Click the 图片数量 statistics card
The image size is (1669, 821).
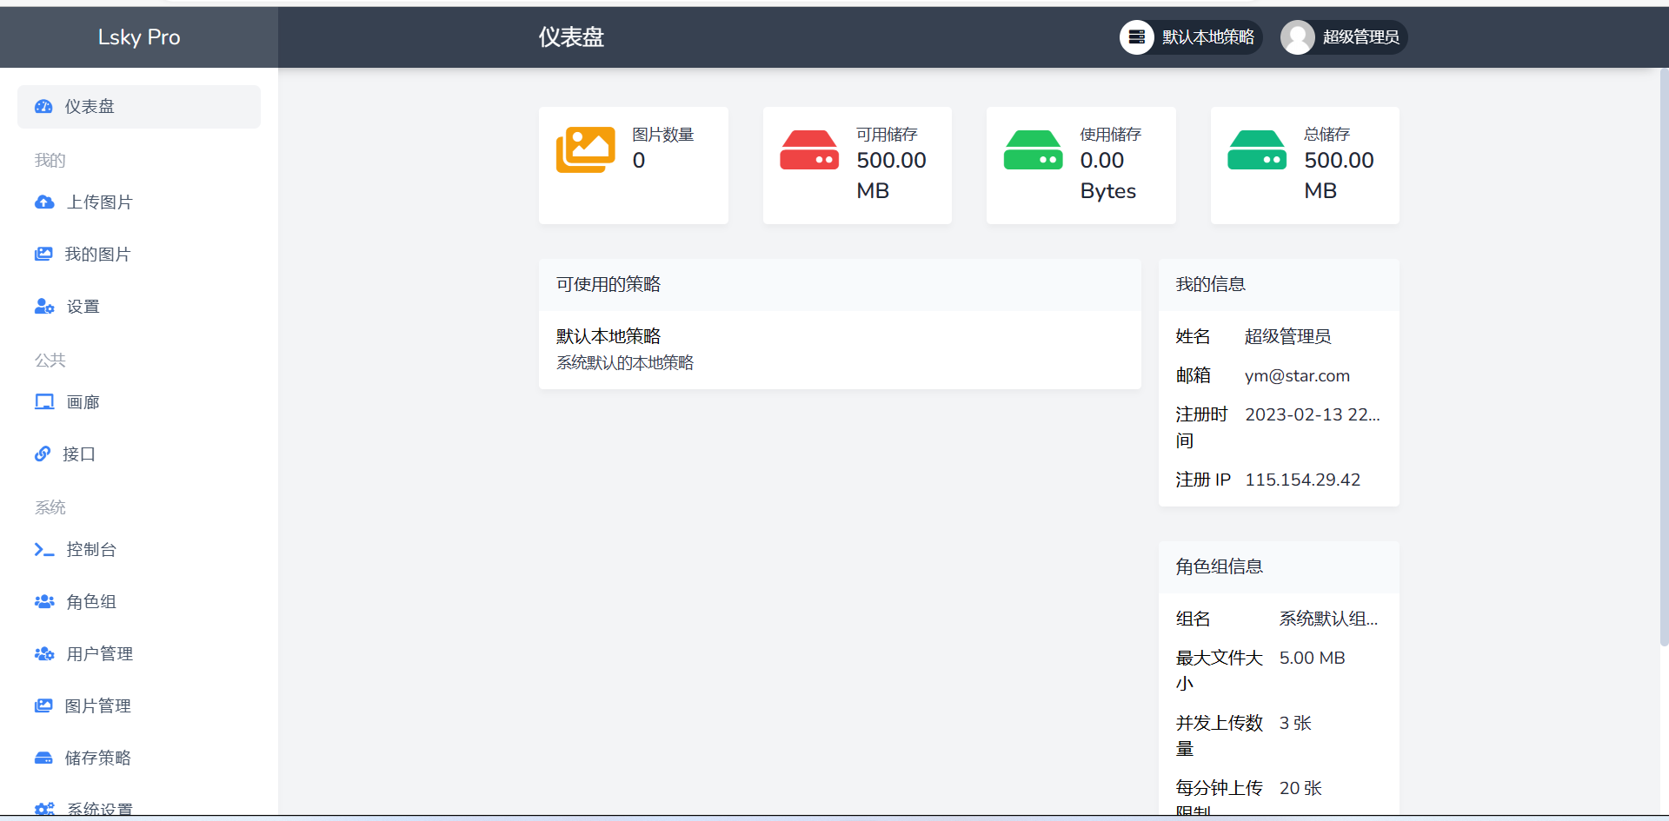[633, 165]
